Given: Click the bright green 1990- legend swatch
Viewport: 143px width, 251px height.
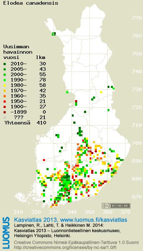Looking at the screenshot, I should pyautogui.click(x=5, y=80).
